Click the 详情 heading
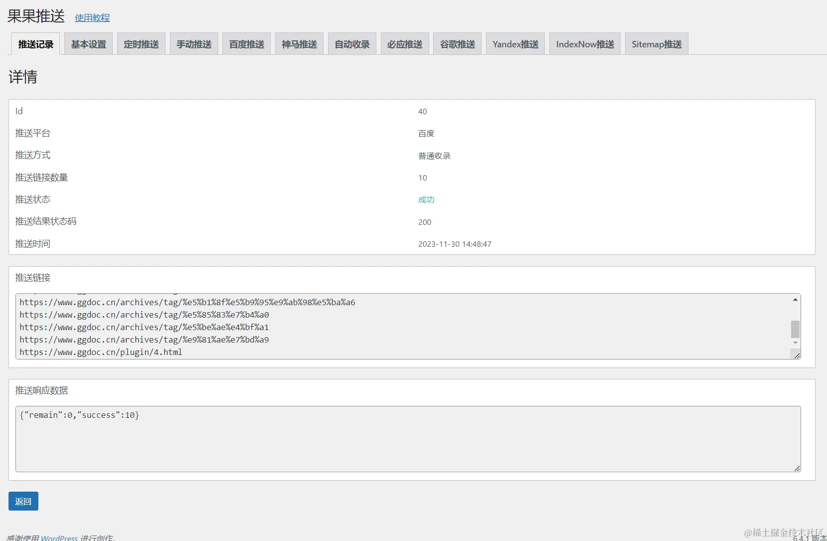Viewport: 827px width, 541px height. 23,77
